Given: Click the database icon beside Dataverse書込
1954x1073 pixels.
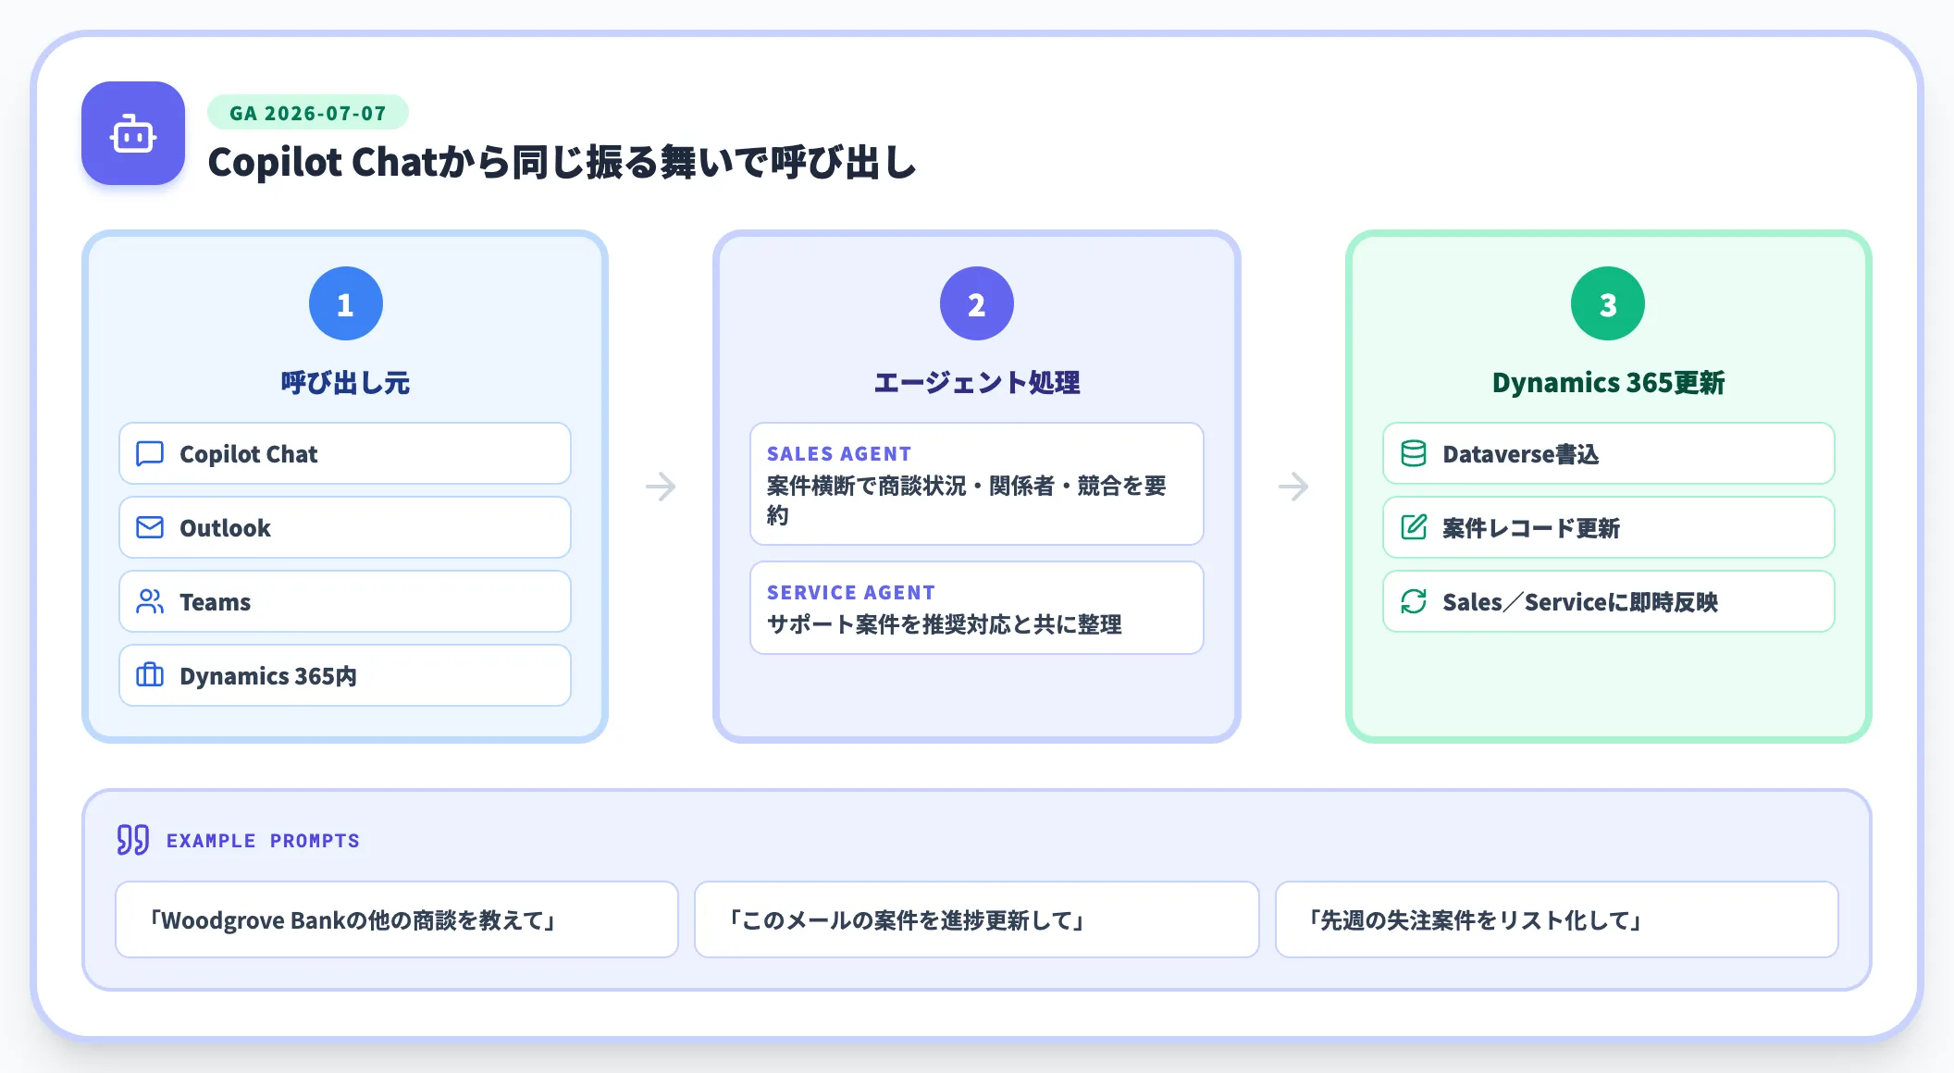Looking at the screenshot, I should [1414, 453].
